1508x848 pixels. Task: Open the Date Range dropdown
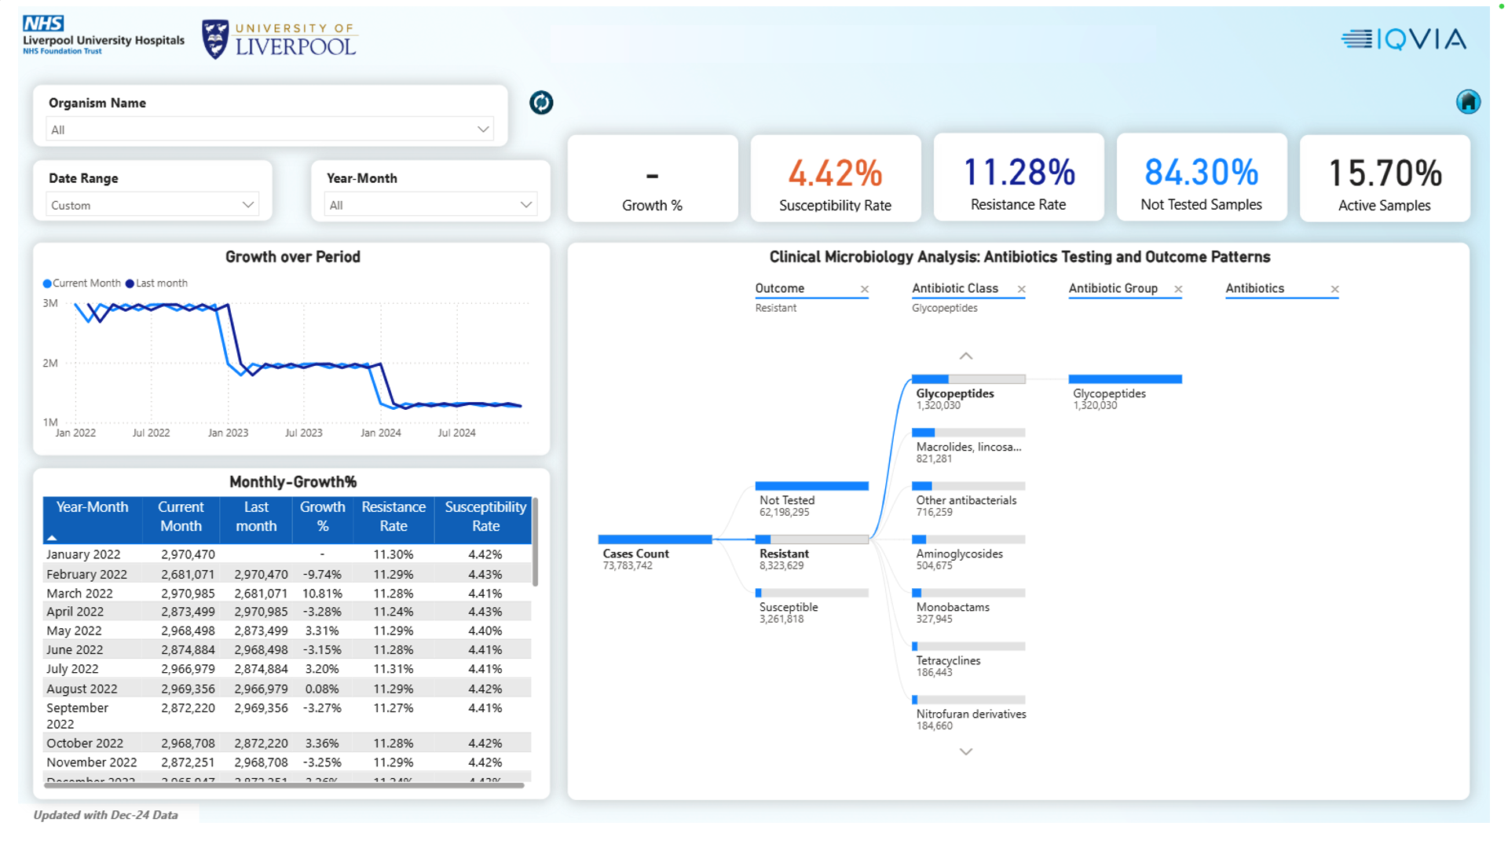click(152, 205)
